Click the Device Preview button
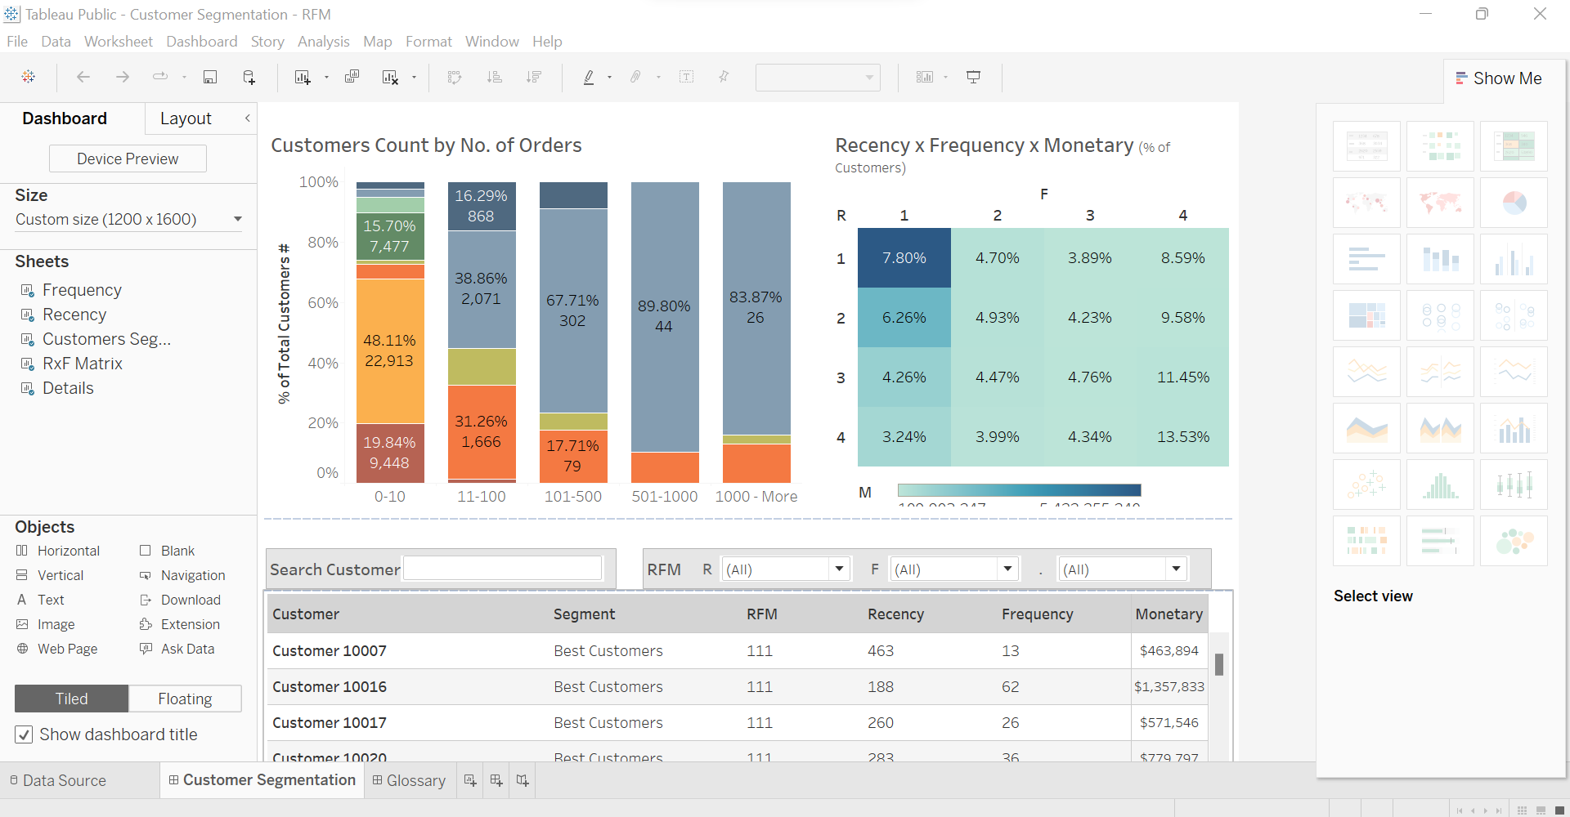The image size is (1570, 817). [x=128, y=158]
